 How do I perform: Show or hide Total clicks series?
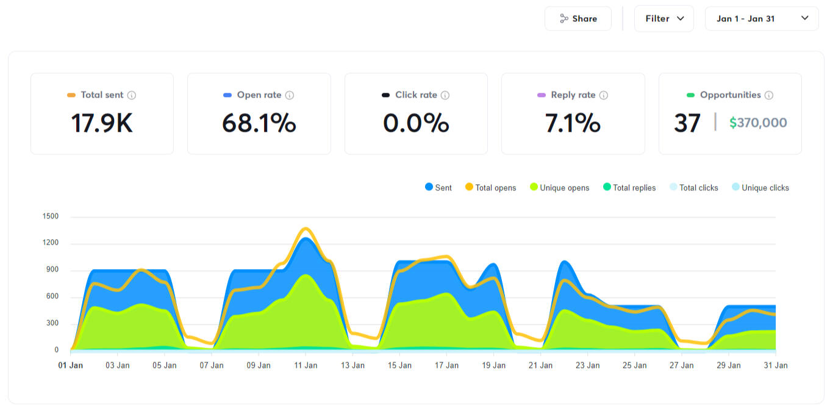point(693,188)
